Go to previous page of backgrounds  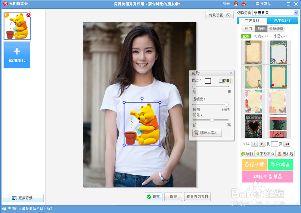tap(255, 144)
